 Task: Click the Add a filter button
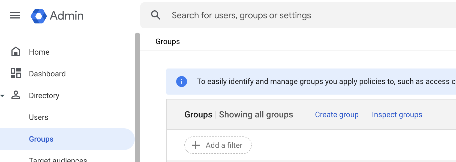(x=218, y=145)
